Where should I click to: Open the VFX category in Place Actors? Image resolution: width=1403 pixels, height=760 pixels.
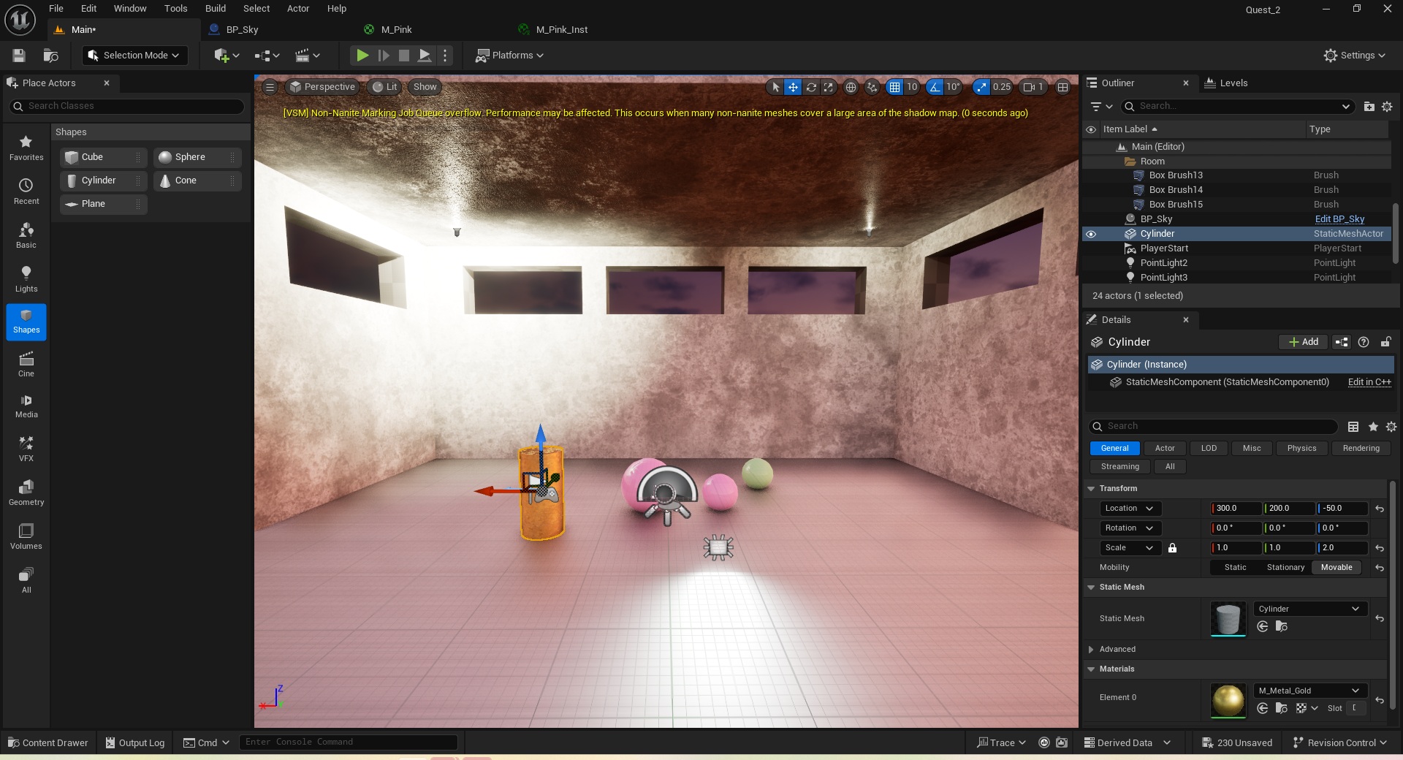click(26, 449)
